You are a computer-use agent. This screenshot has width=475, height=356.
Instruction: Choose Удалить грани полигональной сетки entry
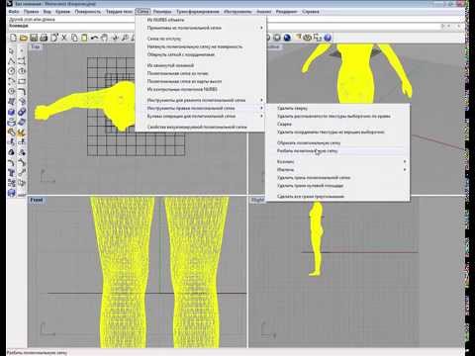coord(314,178)
